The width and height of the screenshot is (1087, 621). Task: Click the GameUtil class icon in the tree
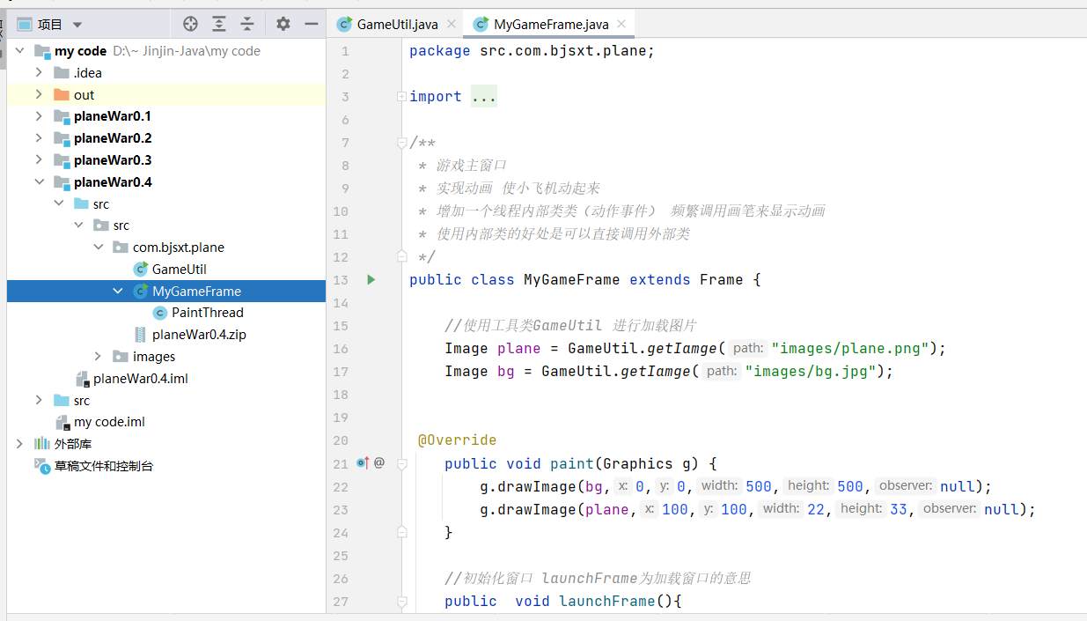140,270
